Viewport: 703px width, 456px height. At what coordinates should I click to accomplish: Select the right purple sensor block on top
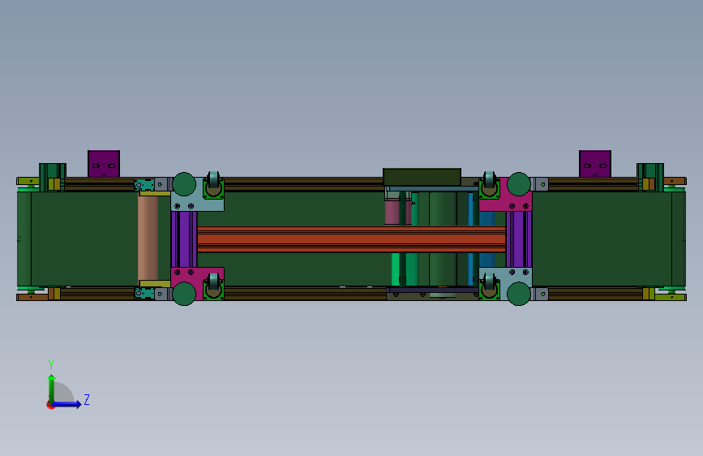click(x=595, y=164)
